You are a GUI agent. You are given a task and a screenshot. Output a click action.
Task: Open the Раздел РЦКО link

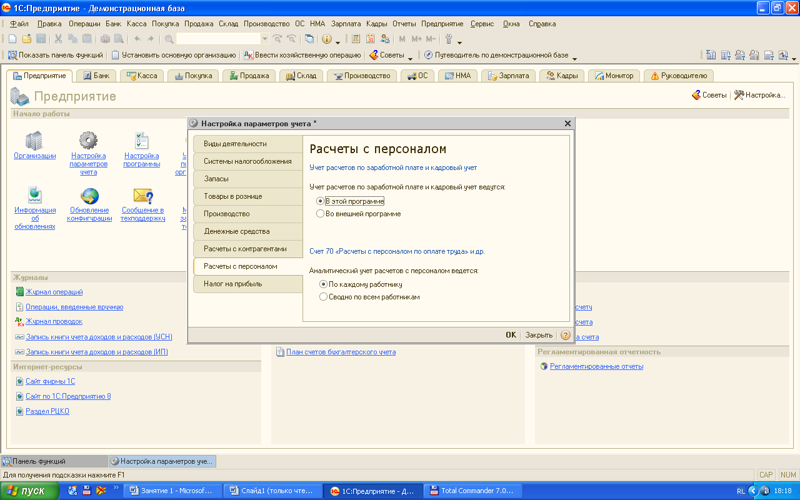pos(47,411)
